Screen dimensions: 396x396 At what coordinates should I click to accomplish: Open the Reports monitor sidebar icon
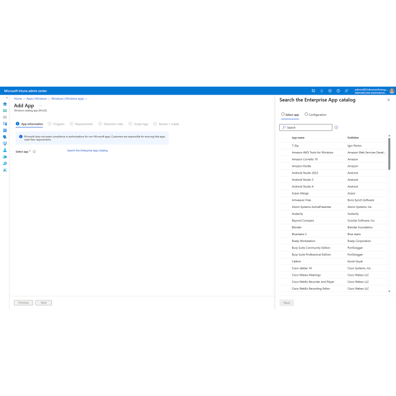click(x=5, y=144)
